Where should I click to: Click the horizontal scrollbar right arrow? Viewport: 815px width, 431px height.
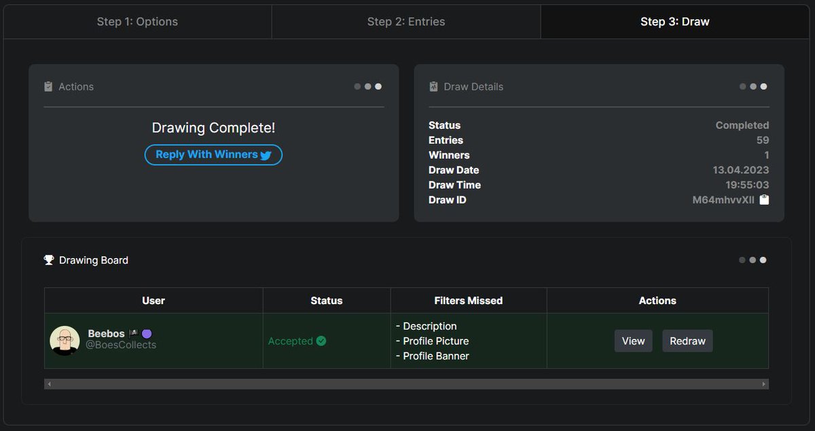point(764,384)
